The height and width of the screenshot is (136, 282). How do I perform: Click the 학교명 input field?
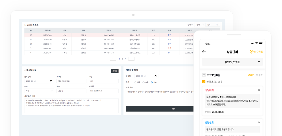pos(71,81)
